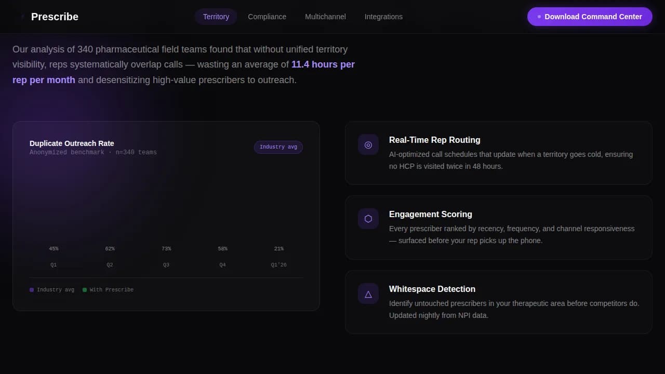Click 'Every prescriber ranked by recency' description
This screenshot has height=374, width=665.
(x=512, y=235)
